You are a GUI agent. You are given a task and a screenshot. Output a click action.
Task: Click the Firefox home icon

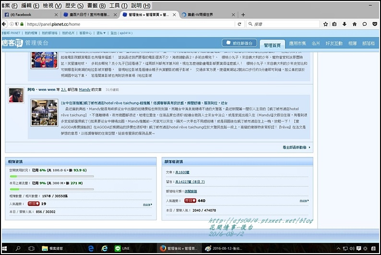tap(354, 24)
